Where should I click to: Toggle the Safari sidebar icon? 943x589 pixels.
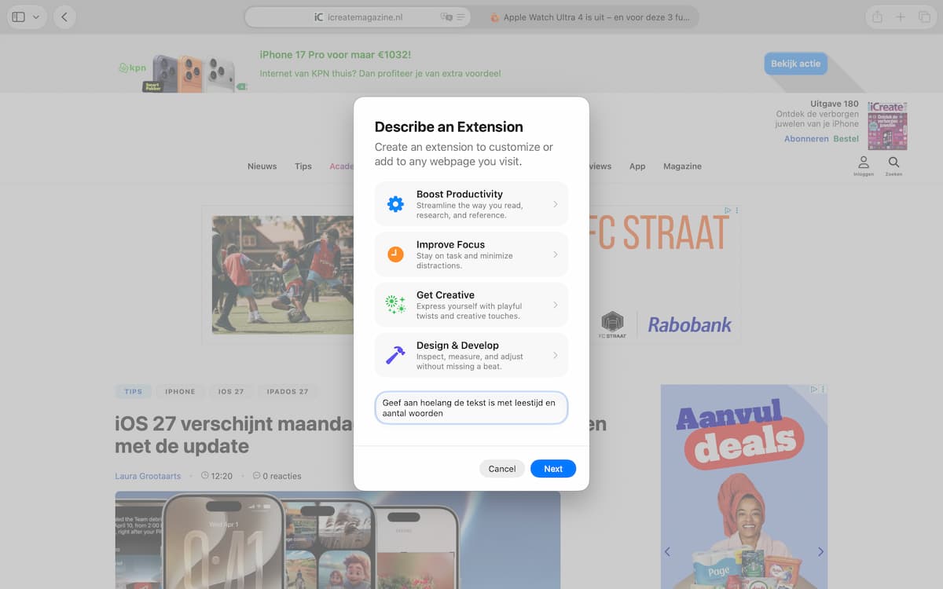tap(19, 17)
